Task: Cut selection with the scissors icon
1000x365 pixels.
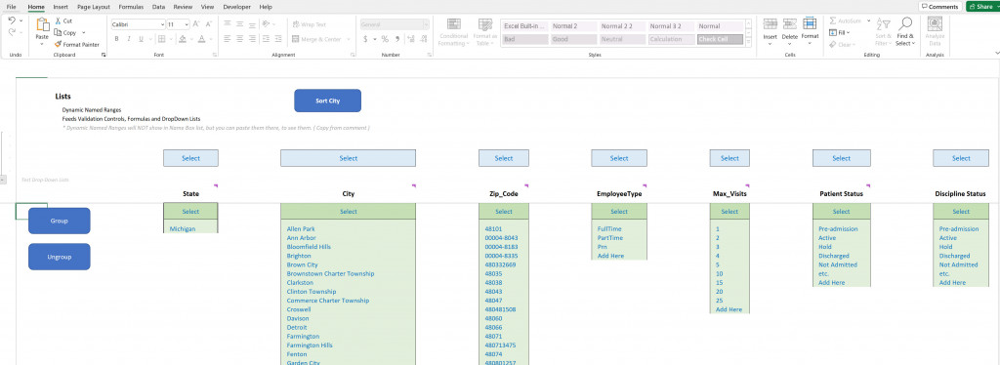Action: [58, 21]
